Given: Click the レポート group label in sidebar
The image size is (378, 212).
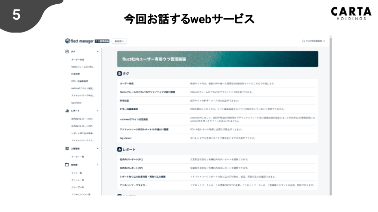Looking at the screenshot, I should [x=75, y=111].
